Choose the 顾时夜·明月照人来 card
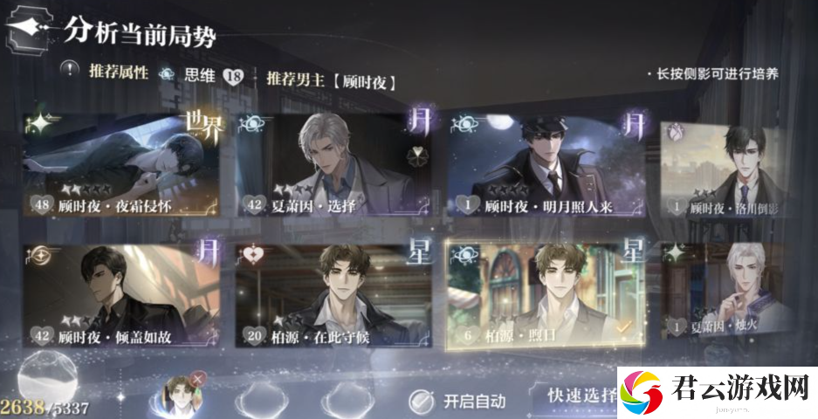 tap(546, 166)
